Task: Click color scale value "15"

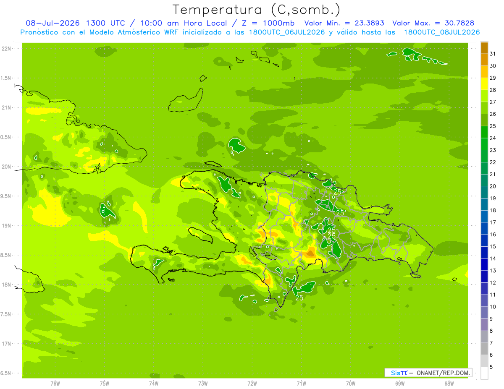Action: point(493,246)
